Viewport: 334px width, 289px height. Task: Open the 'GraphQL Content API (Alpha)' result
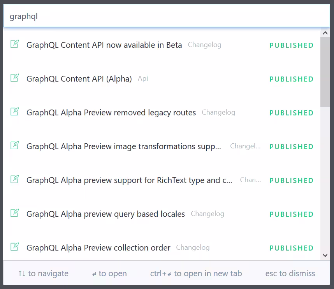(x=79, y=79)
